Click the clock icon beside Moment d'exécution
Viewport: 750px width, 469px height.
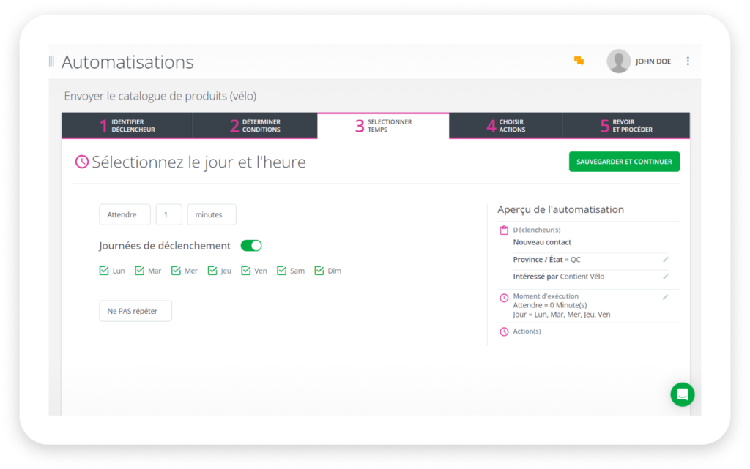(502, 296)
